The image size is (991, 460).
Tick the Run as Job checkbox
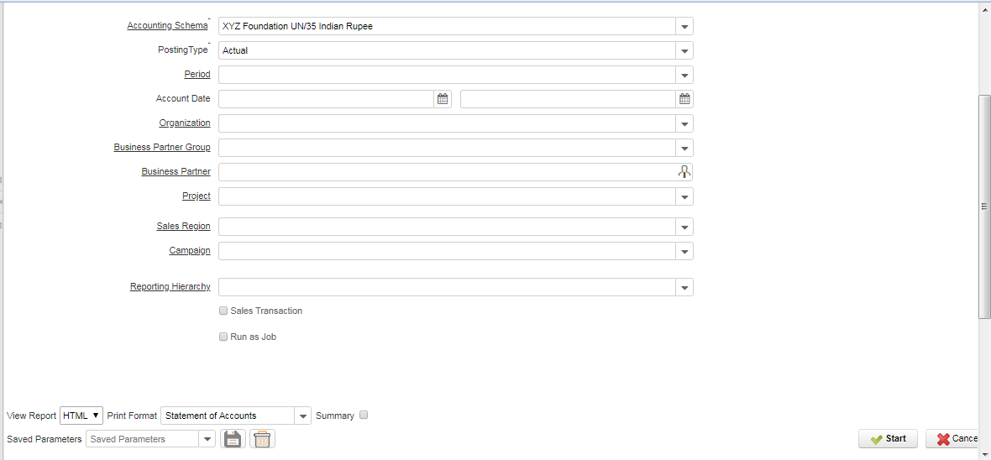coord(223,337)
